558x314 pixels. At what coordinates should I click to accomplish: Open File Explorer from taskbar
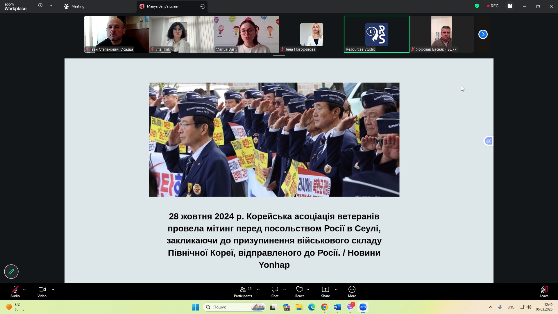(x=299, y=307)
